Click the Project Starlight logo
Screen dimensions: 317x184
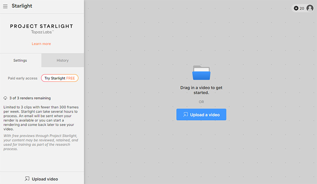click(41, 26)
